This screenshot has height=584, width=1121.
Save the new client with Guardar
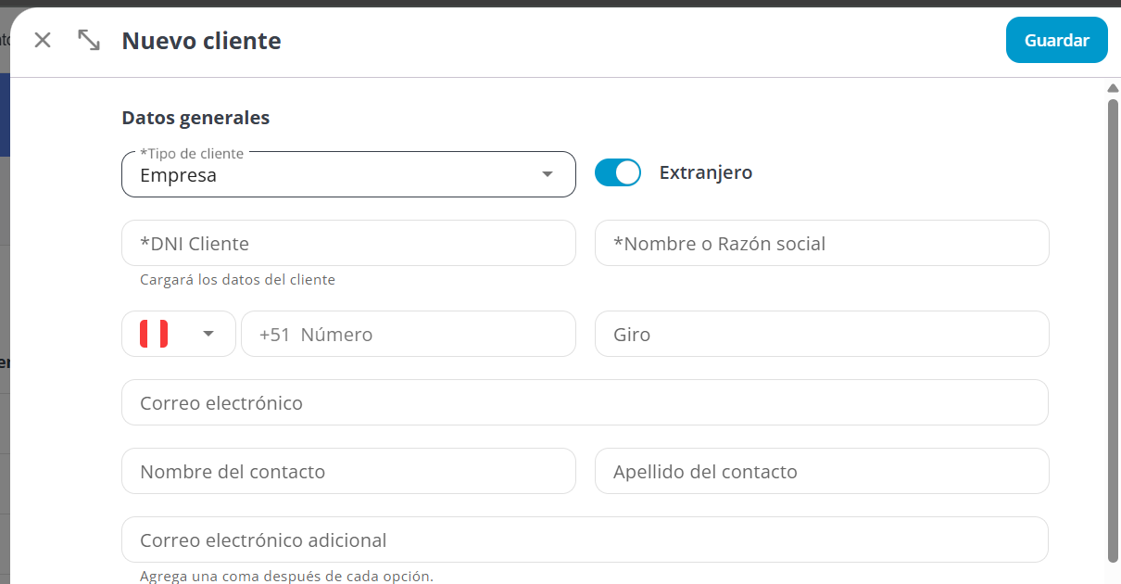(1056, 40)
